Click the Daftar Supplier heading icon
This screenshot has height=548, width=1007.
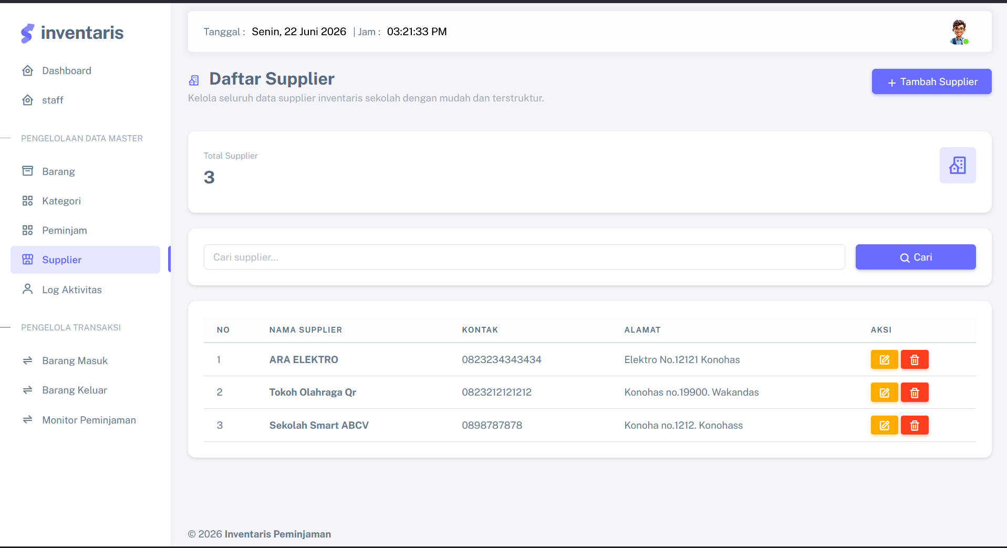[x=194, y=80]
